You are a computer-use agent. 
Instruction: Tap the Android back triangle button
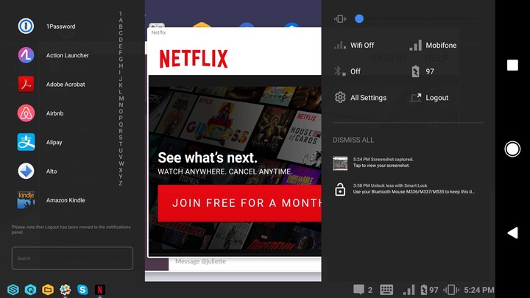click(512, 233)
